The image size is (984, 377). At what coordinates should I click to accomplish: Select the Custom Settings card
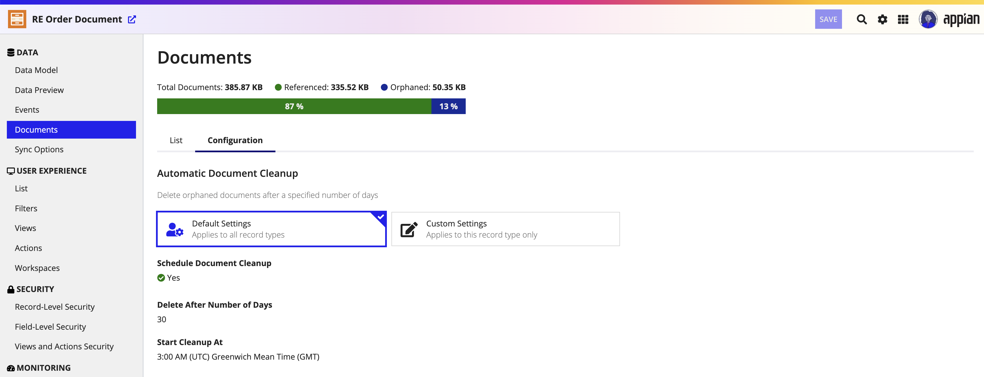(x=505, y=229)
